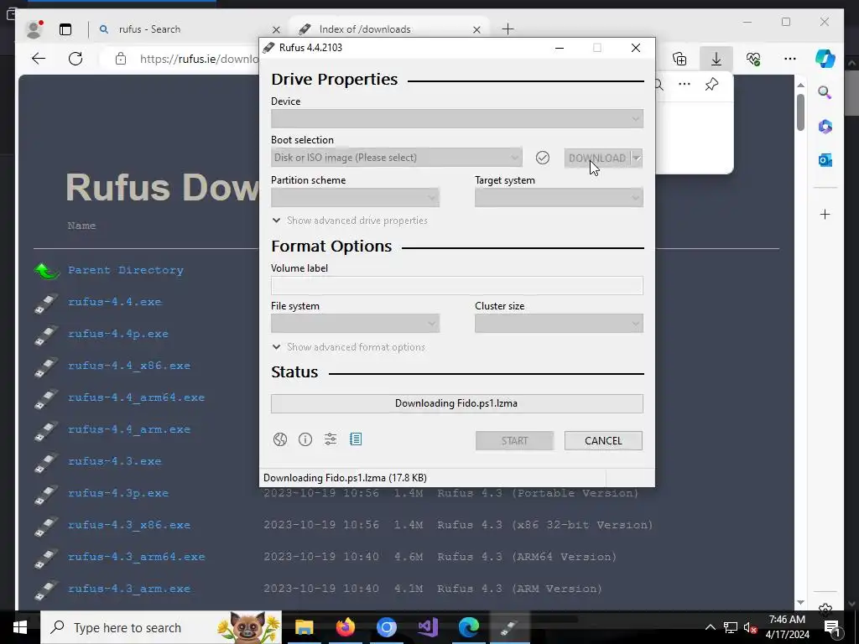Click the DOWNLOAD button in Rufus

[x=597, y=158]
